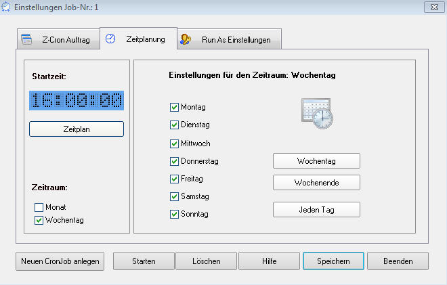Click the Z-Cron Auftrag tab window icon
Image resolution: width=447 pixels, height=285 pixels.
tap(26, 39)
